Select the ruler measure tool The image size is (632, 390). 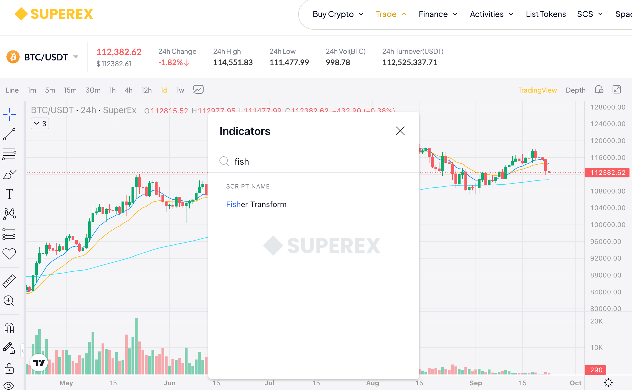[9, 281]
